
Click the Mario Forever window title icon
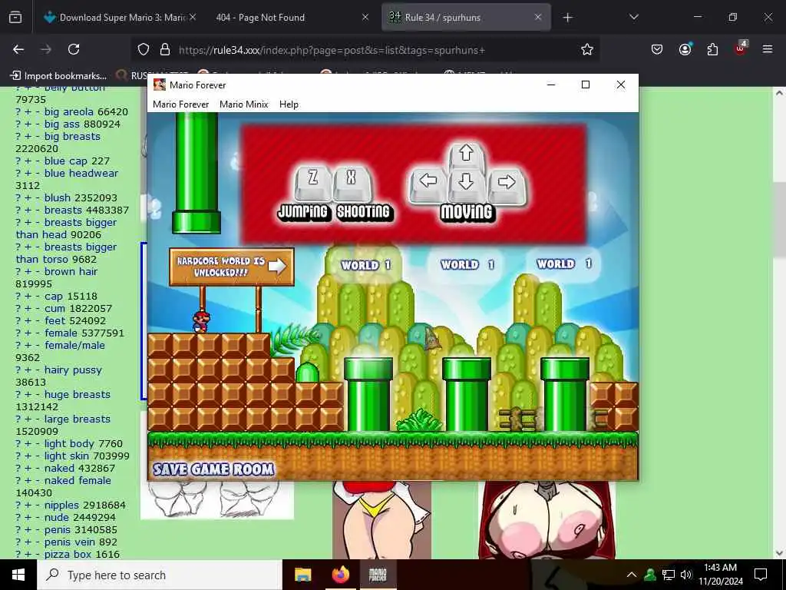[160, 85]
